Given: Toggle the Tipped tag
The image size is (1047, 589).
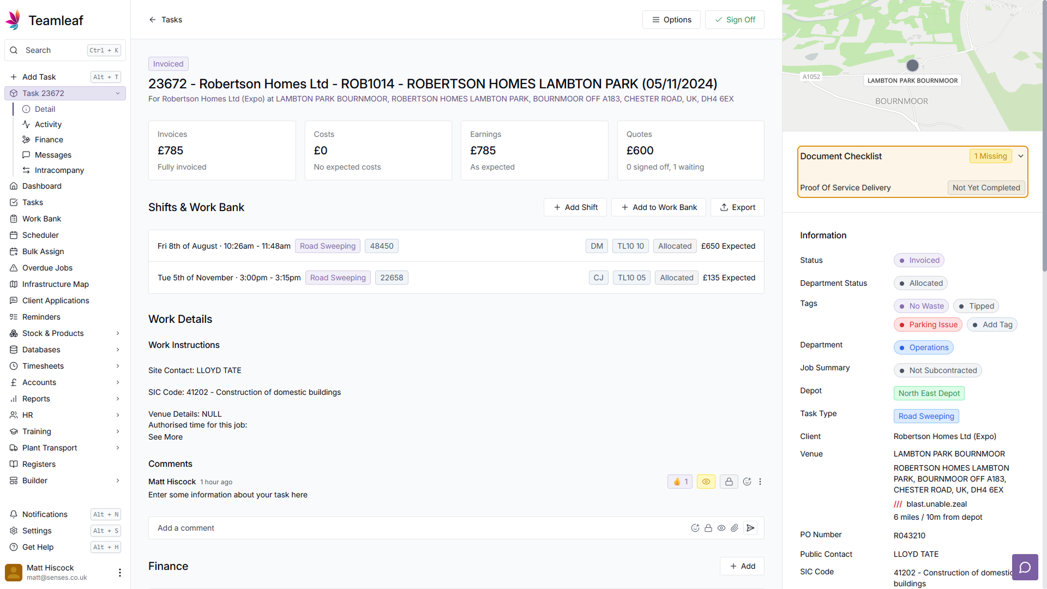Looking at the screenshot, I should pyautogui.click(x=976, y=306).
